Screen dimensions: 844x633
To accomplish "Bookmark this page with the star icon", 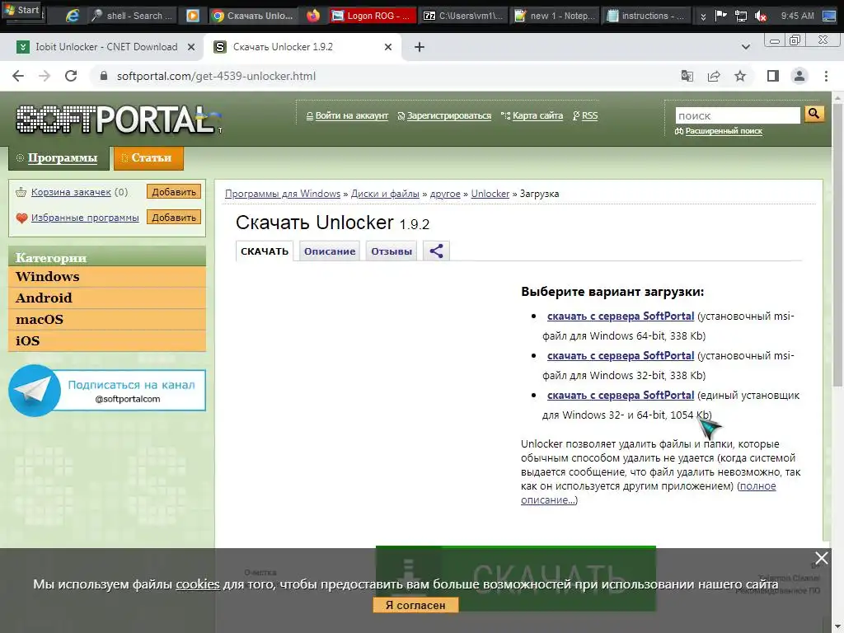I will pyautogui.click(x=740, y=76).
